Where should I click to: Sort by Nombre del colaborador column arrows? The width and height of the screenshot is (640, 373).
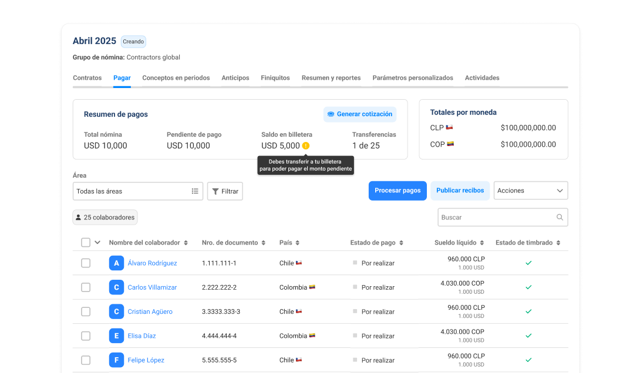pos(186,243)
